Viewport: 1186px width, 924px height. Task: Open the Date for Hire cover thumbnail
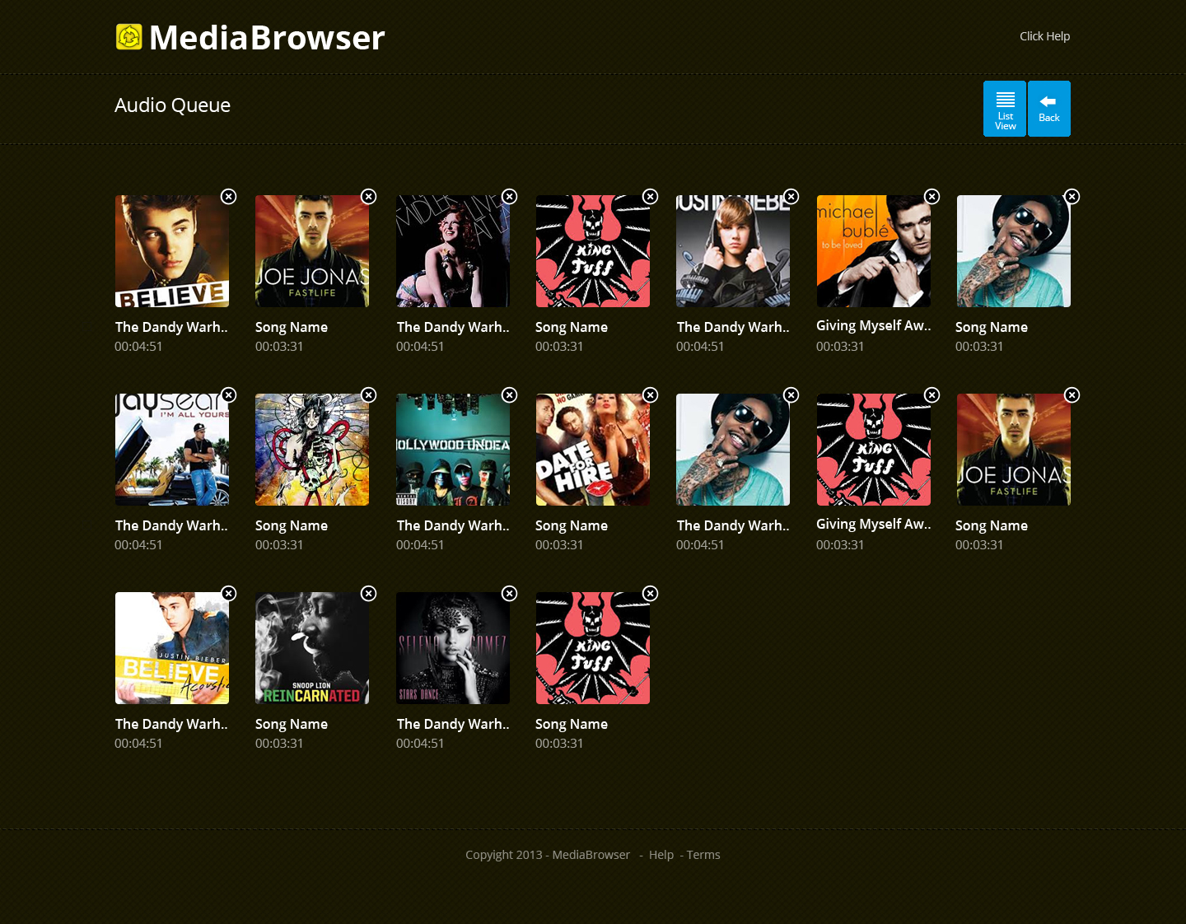[x=593, y=450]
